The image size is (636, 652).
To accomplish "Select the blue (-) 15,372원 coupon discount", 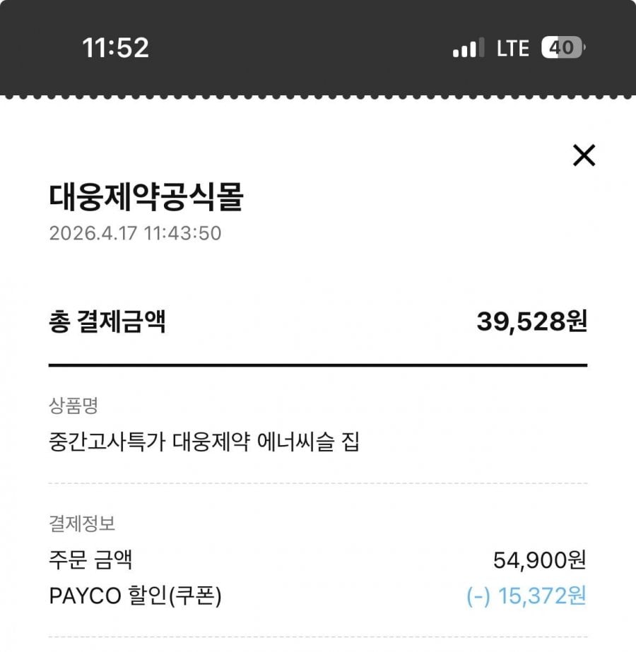I will point(526,597).
